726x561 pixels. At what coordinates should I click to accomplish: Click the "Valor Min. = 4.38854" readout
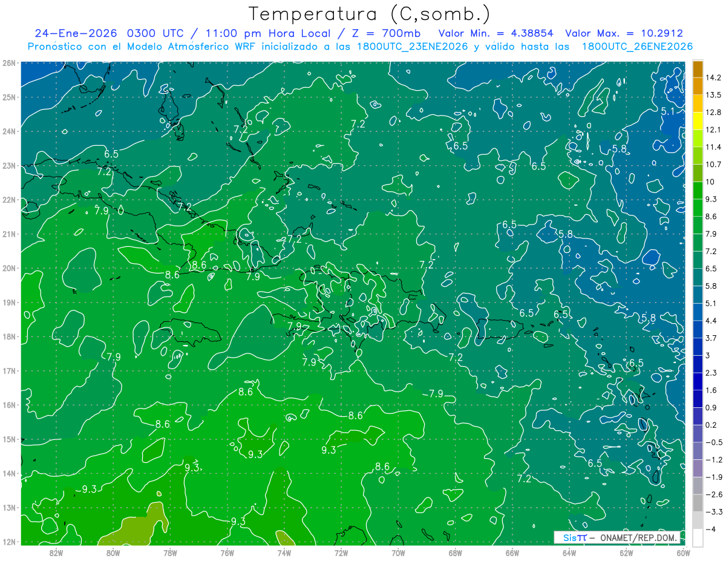pos(496,33)
